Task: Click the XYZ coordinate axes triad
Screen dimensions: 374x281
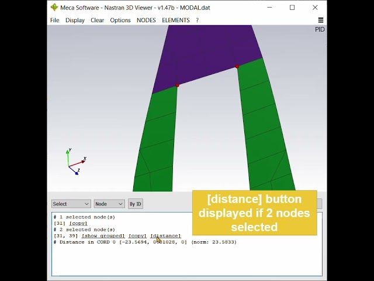Action: point(76,162)
